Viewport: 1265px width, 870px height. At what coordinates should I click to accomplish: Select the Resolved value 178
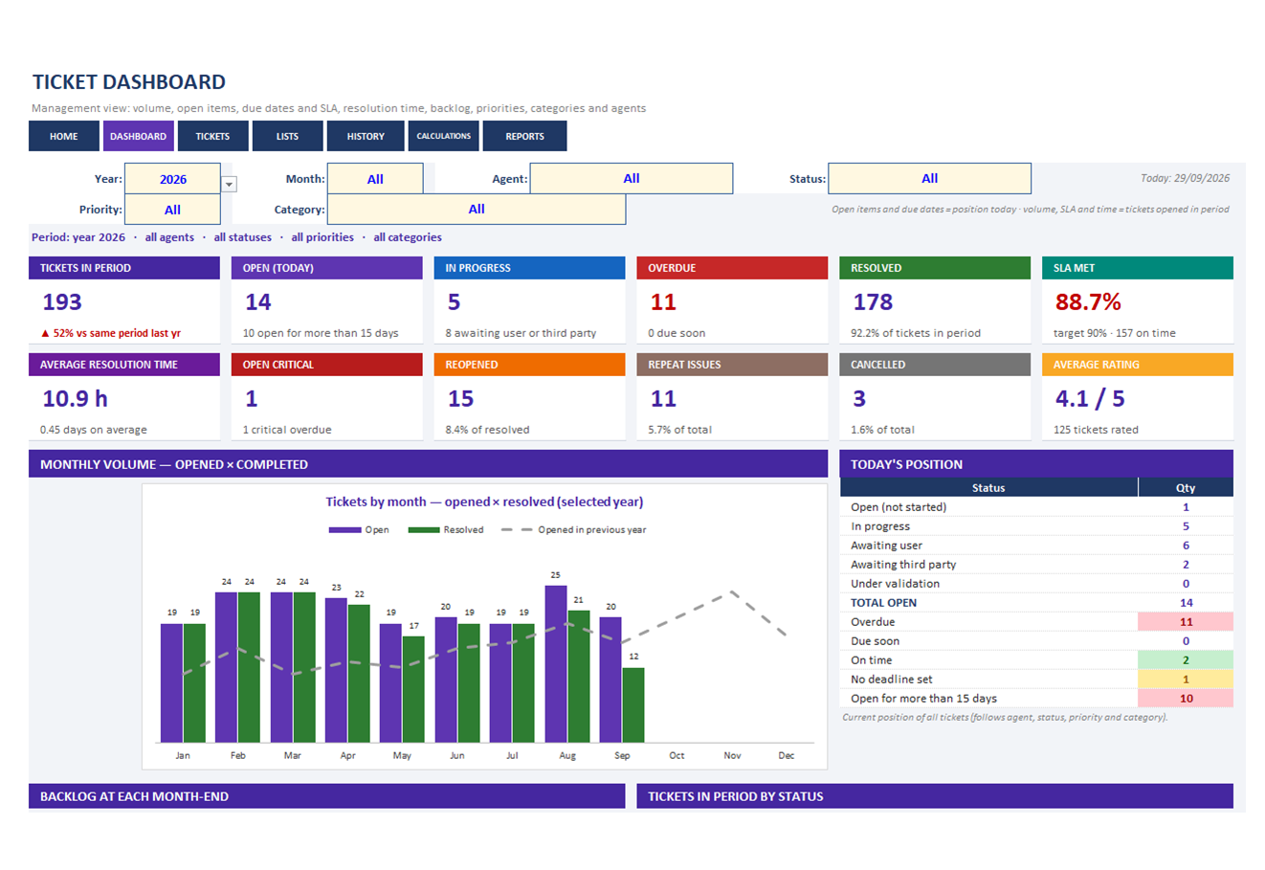pos(873,302)
